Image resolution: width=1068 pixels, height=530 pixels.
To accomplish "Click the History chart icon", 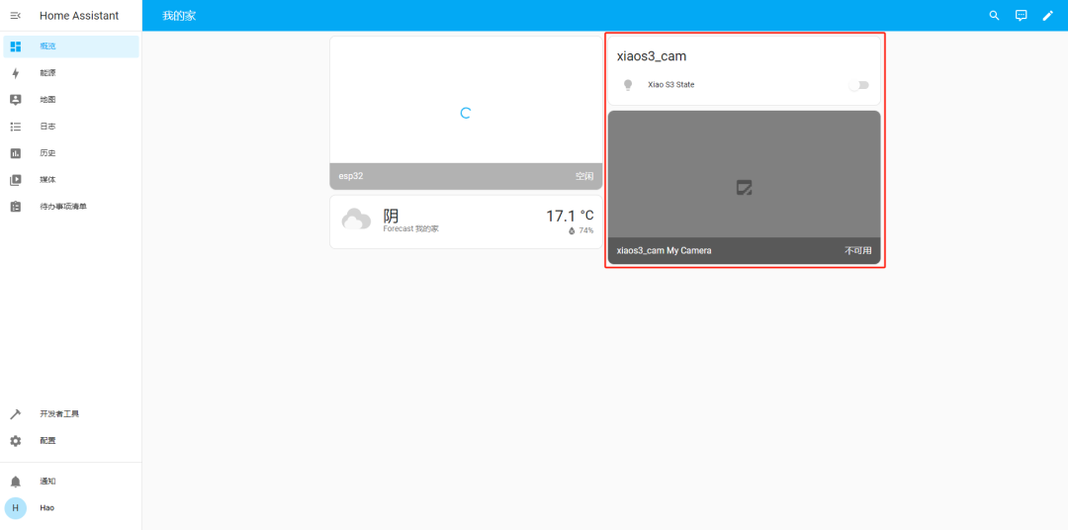I will [x=16, y=153].
